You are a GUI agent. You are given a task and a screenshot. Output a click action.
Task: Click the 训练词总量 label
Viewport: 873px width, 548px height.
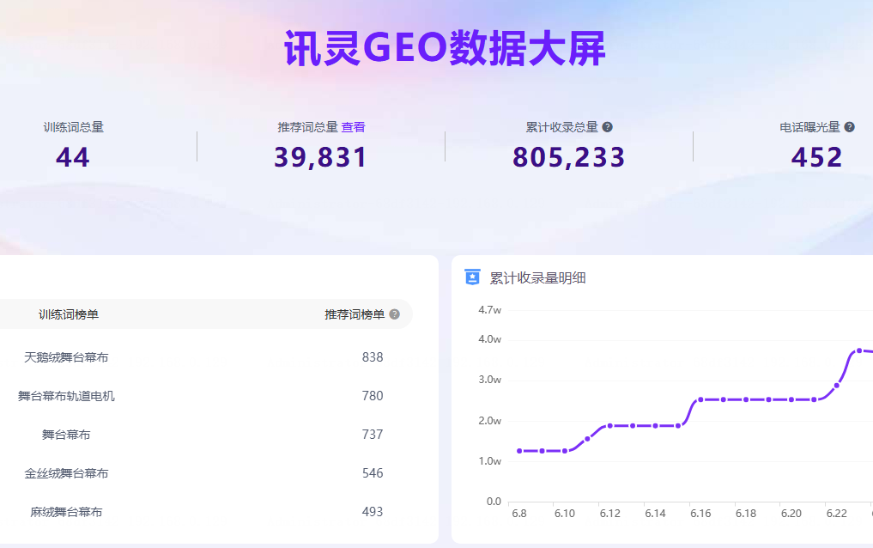74,127
